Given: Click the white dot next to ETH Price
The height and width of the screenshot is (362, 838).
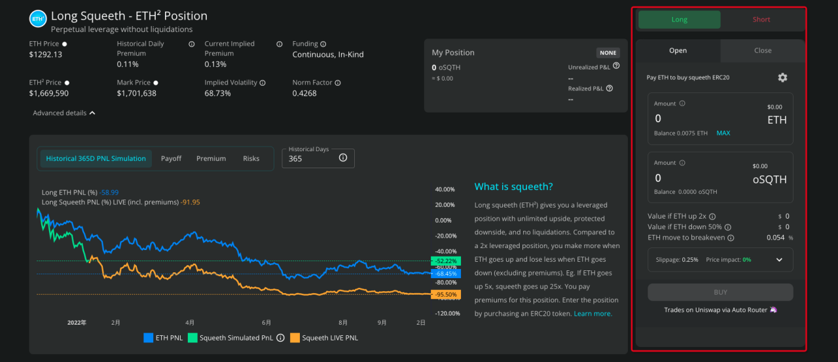Looking at the screenshot, I should point(64,44).
